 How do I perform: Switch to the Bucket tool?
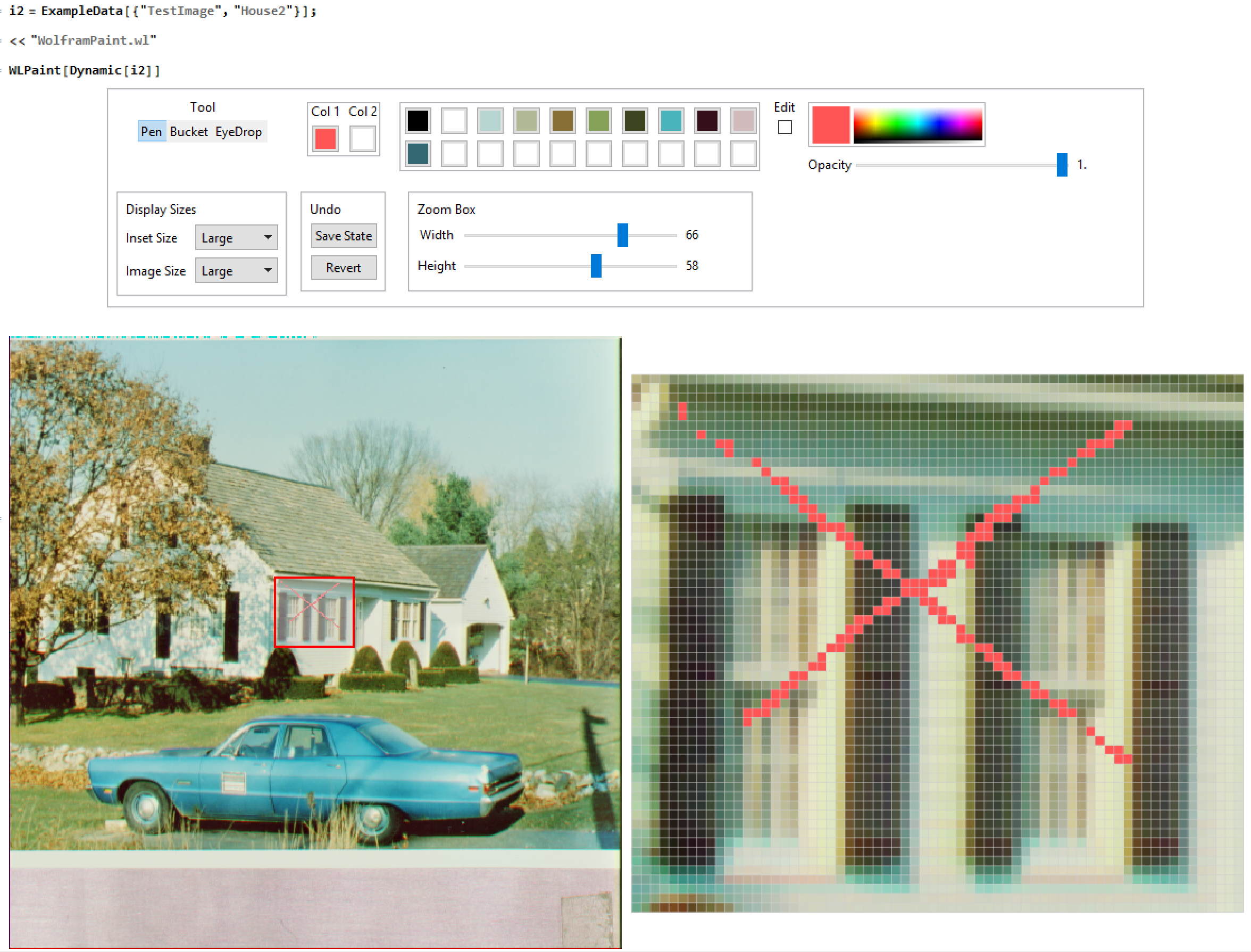(189, 131)
